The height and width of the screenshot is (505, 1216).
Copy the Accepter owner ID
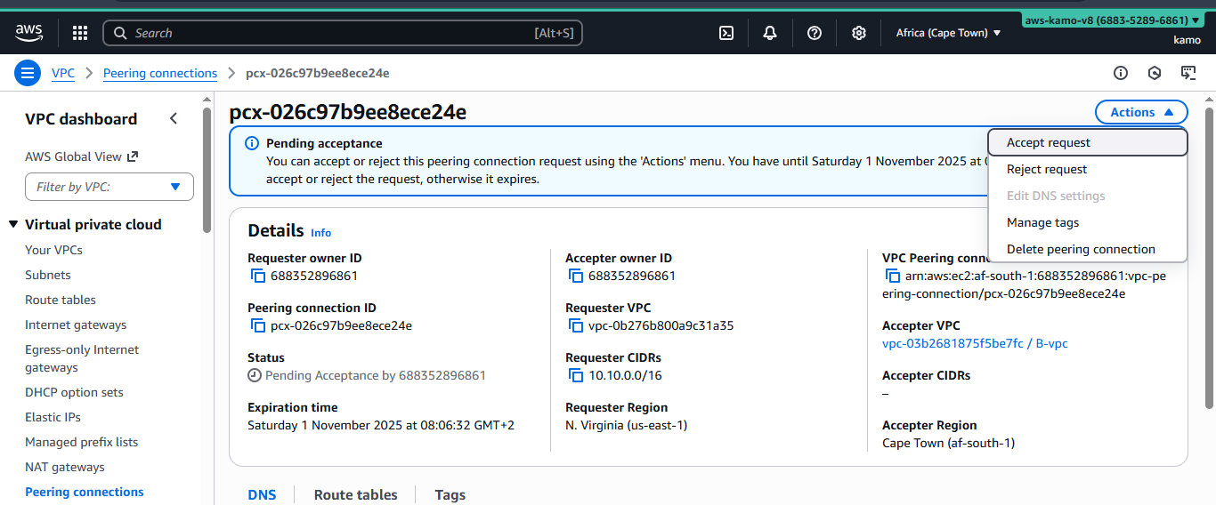point(576,277)
